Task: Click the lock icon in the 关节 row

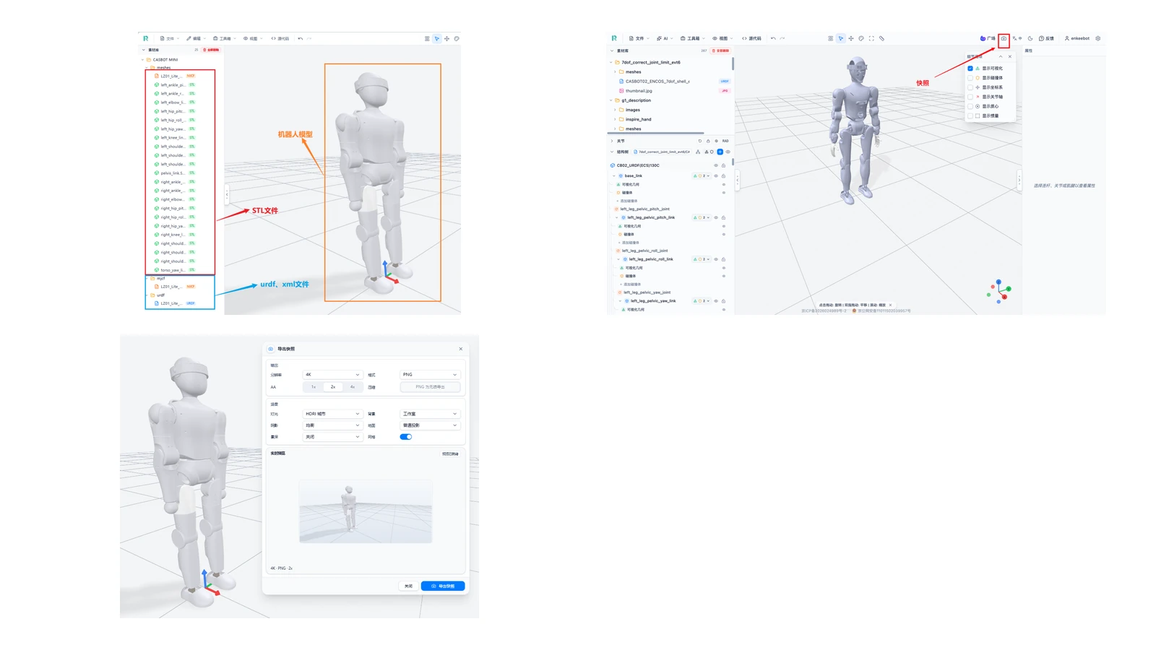Action: tap(708, 141)
